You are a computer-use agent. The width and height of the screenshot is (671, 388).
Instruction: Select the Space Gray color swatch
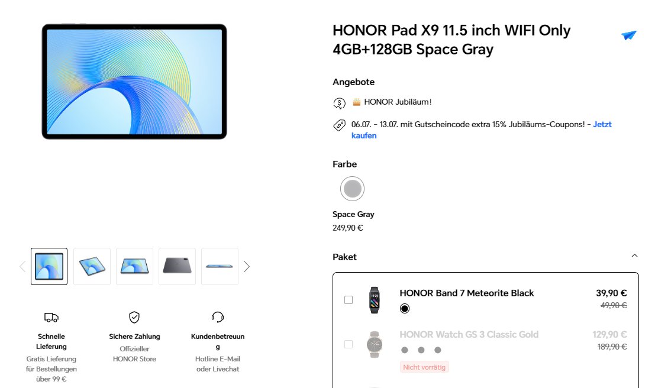coord(352,189)
